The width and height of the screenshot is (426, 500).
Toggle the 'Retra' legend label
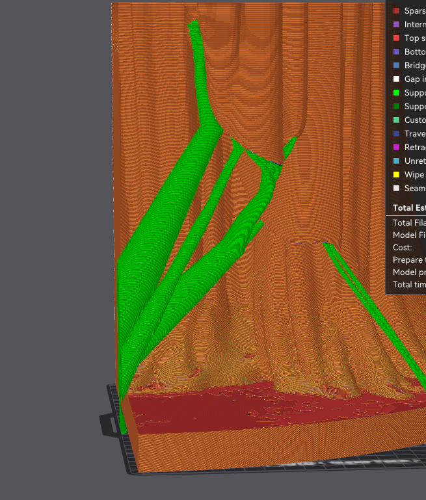tap(415, 148)
